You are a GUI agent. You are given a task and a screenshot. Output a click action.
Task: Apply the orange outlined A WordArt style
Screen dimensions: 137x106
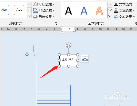[99, 11]
